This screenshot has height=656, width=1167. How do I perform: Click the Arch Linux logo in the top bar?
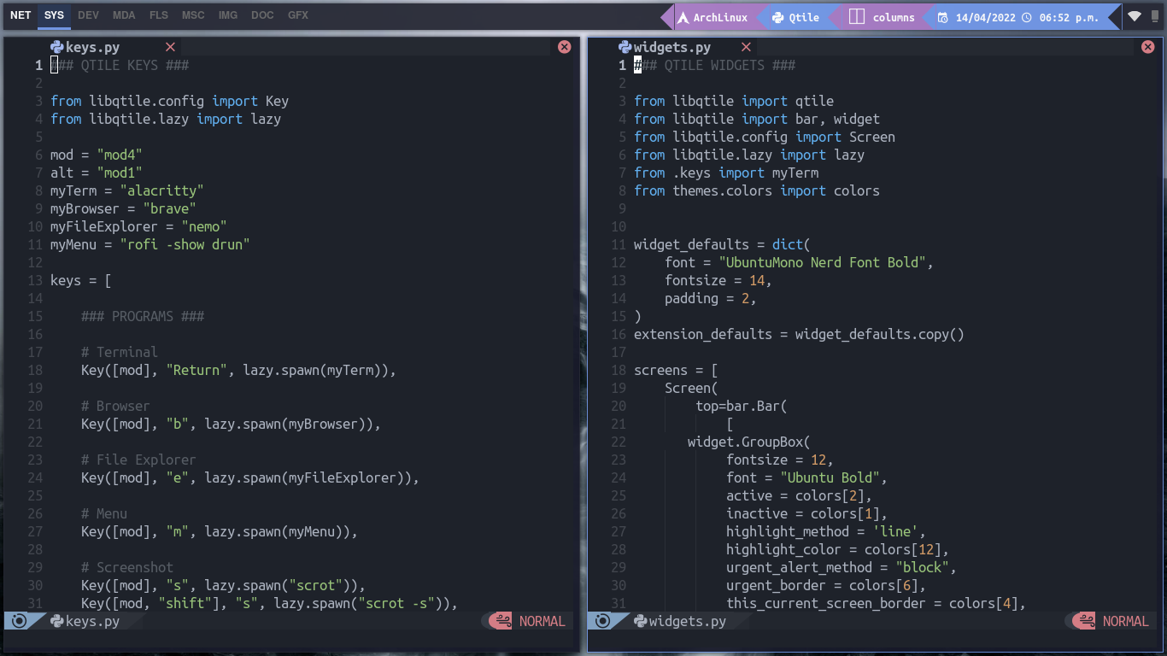681,15
